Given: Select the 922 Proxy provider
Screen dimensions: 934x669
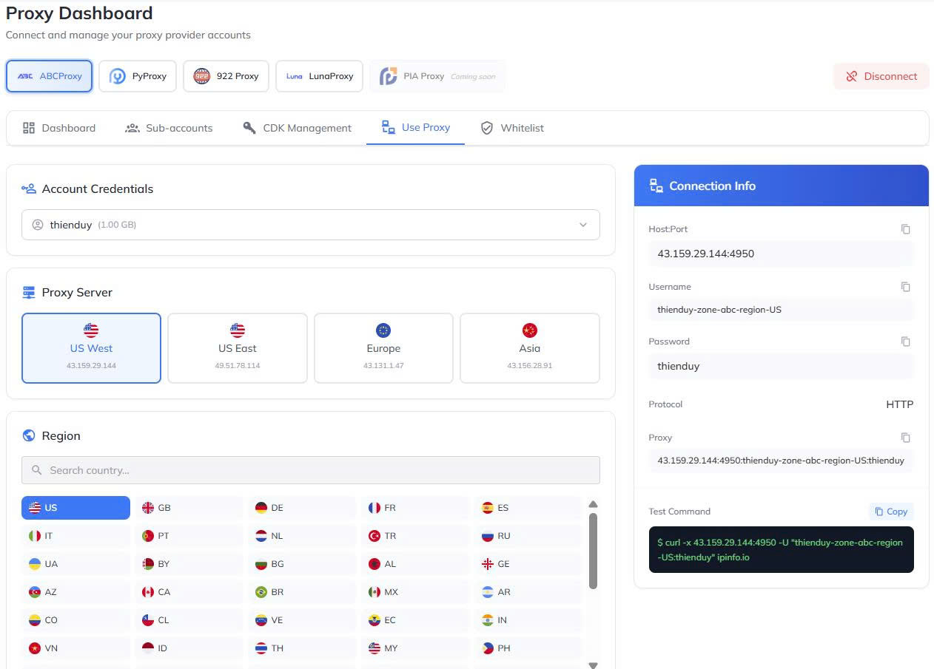Looking at the screenshot, I should (226, 76).
